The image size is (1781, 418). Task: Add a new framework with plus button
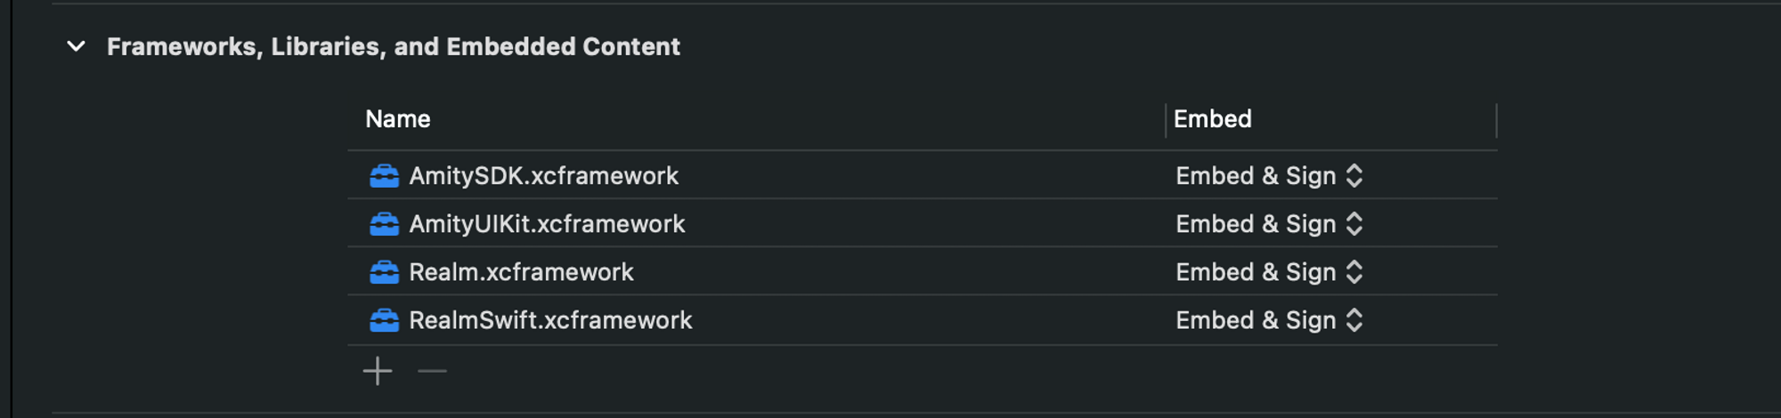pyautogui.click(x=378, y=371)
